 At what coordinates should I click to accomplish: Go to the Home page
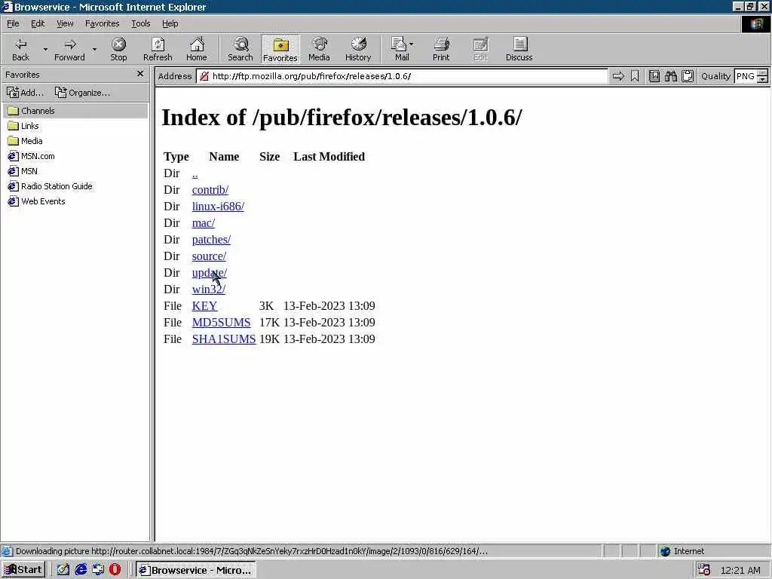click(x=197, y=49)
